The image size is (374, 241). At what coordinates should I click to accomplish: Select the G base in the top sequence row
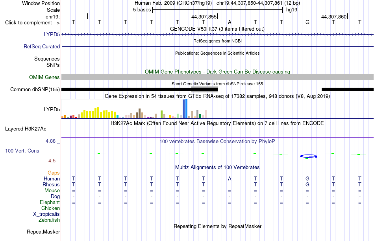pyautogui.click(x=307, y=22)
